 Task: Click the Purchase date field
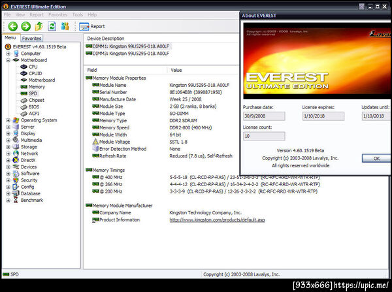click(264, 116)
